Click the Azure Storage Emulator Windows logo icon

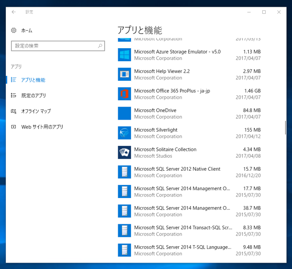125,55
